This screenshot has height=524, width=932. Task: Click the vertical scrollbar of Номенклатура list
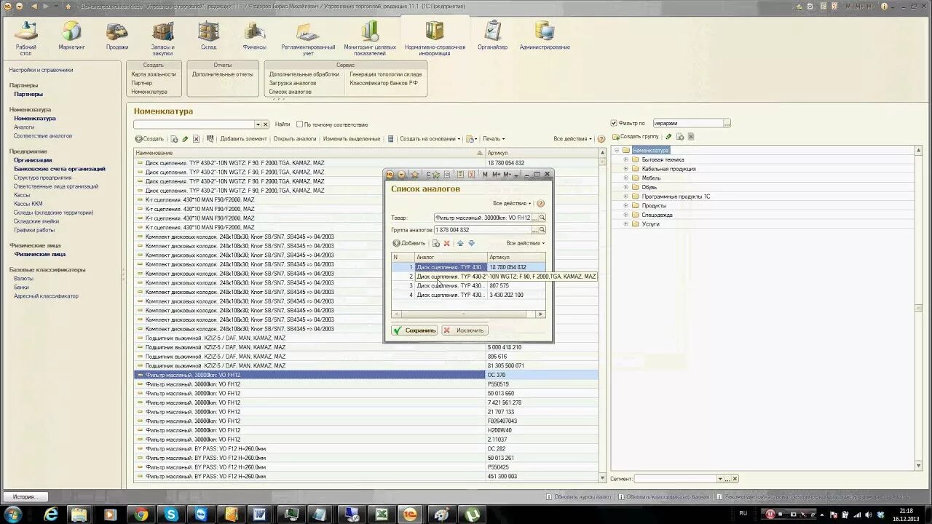point(602,315)
